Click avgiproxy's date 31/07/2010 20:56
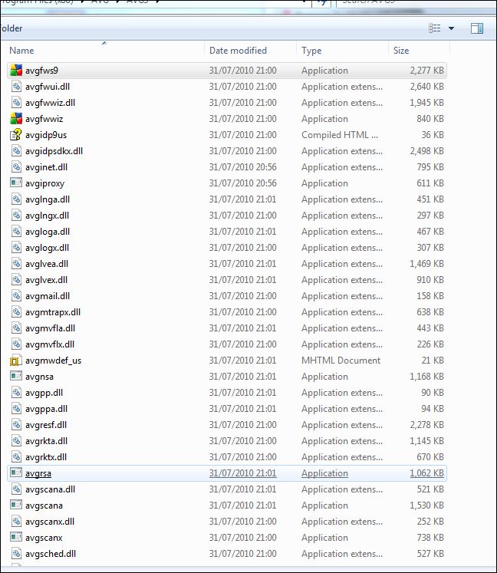497x573 pixels. 242,183
